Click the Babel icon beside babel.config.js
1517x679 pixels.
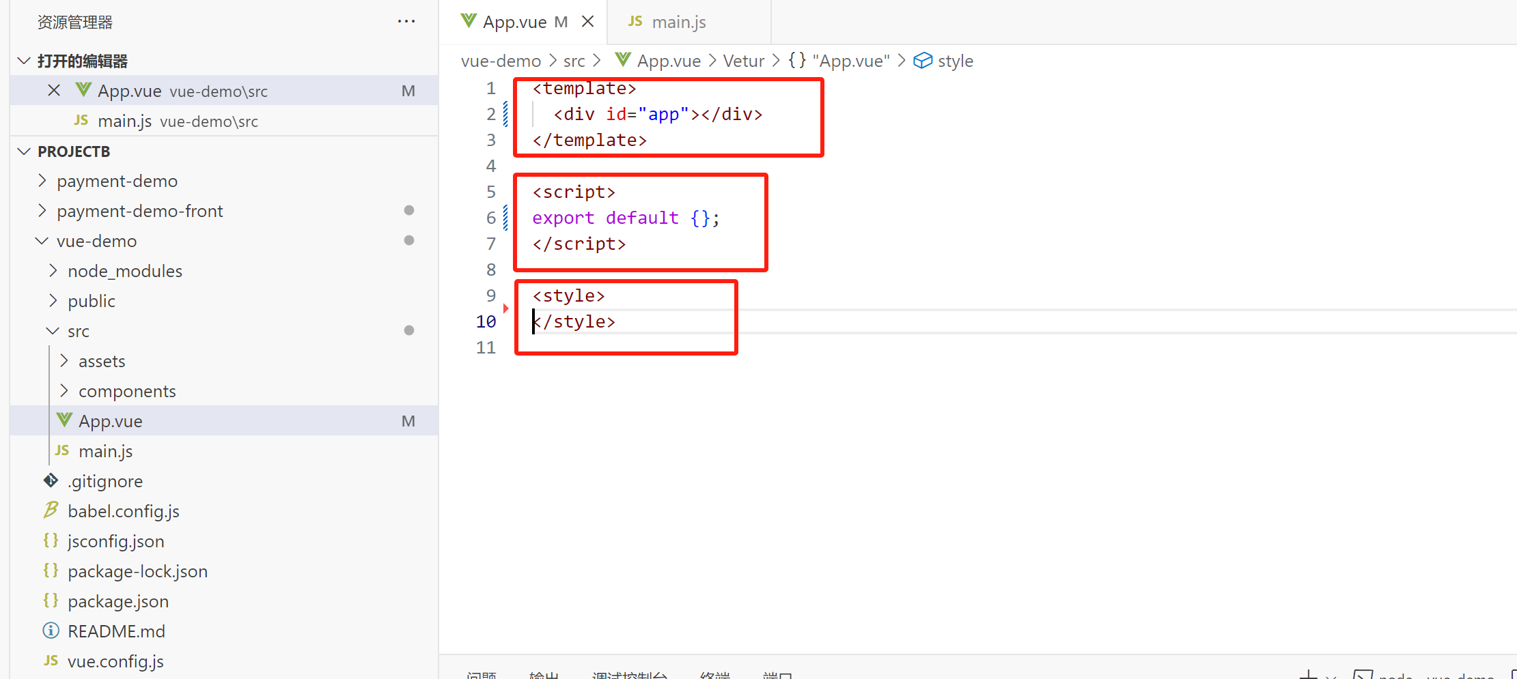[51, 510]
